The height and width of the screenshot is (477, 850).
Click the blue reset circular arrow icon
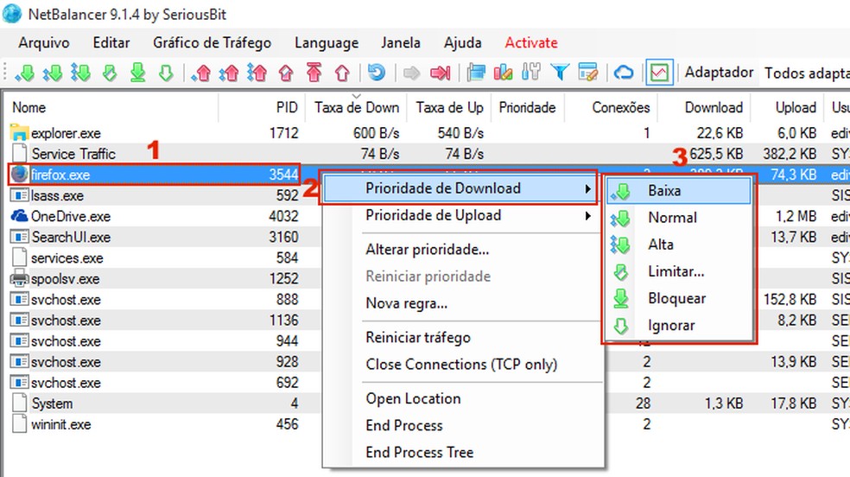(377, 72)
